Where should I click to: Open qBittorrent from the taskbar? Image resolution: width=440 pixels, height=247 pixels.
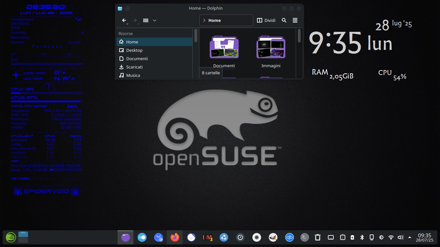point(289,237)
